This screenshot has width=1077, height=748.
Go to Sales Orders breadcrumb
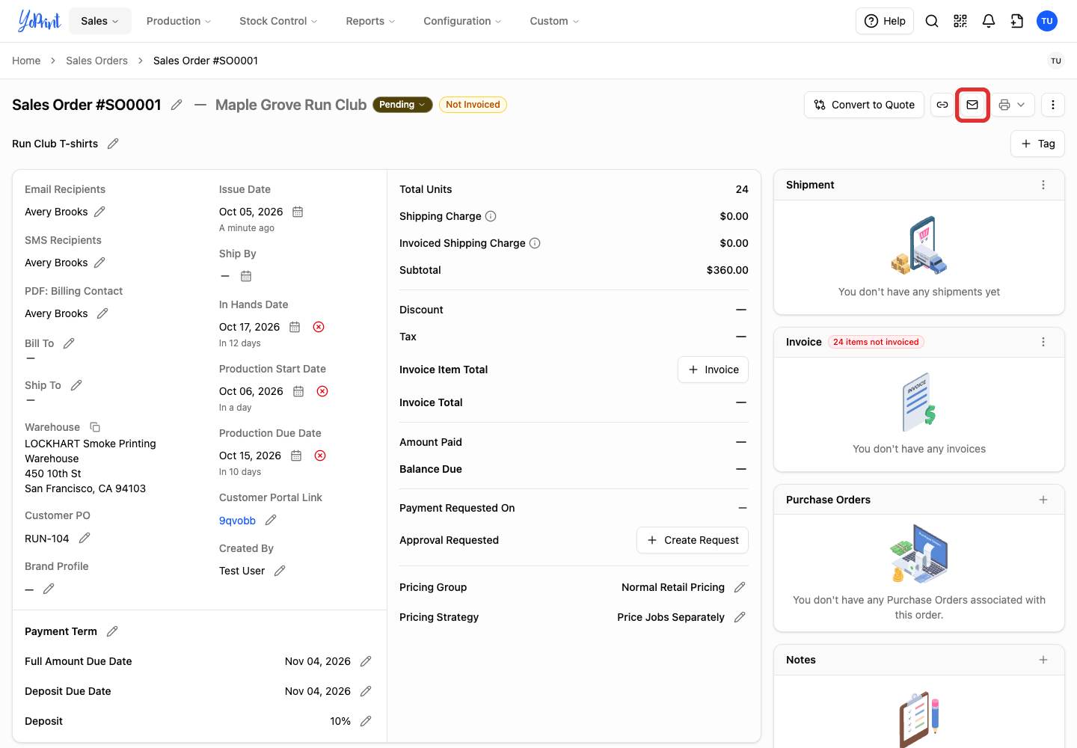pyautogui.click(x=96, y=61)
